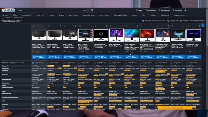Check Vergleichsbasis for Acer Nitro XV2

click(141, 63)
